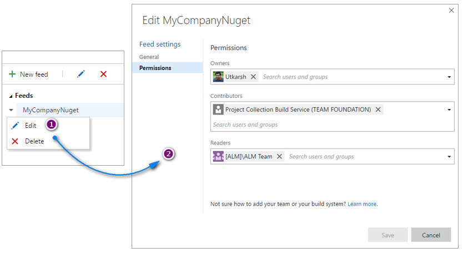This screenshot has height=253, width=463.
Task: Open the Learn more link
Action: point(362,204)
